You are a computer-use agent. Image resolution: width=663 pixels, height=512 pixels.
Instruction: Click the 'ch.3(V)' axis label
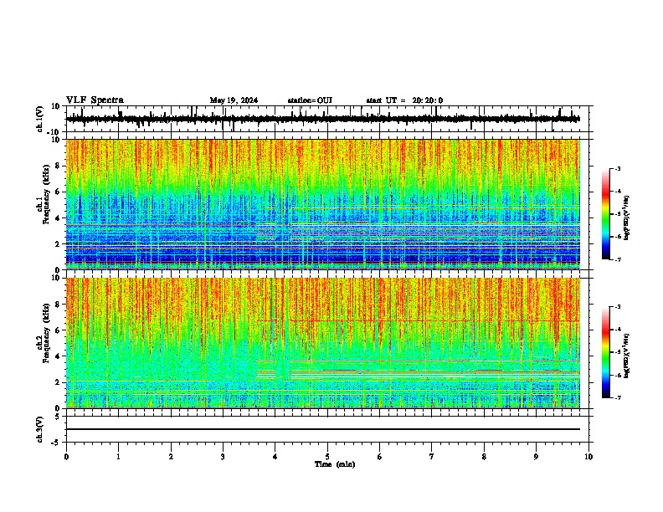[40, 429]
